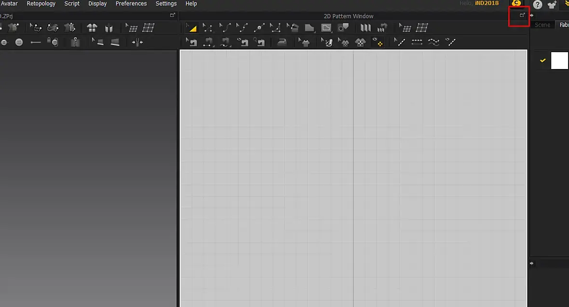Click the Reset 3D Arrangement split shirt icon
The width and height of the screenshot is (569, 307).
point(109,28)
